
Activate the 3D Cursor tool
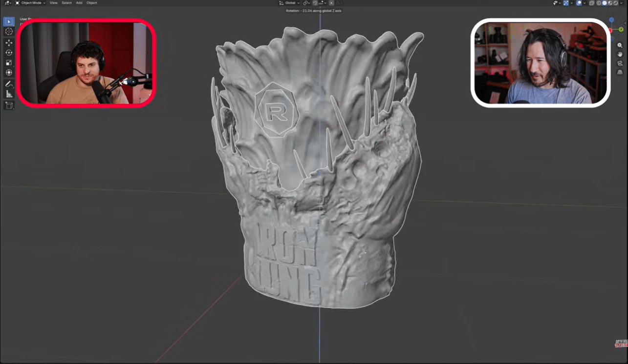[x=9, y=31]
